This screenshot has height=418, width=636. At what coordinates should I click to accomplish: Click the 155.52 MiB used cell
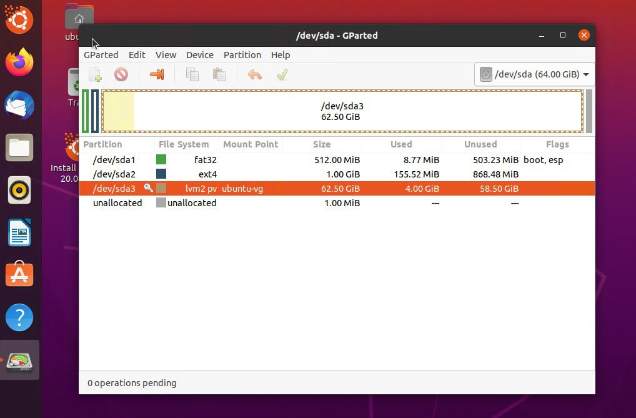pyautogui.click(x=417, y=174)
